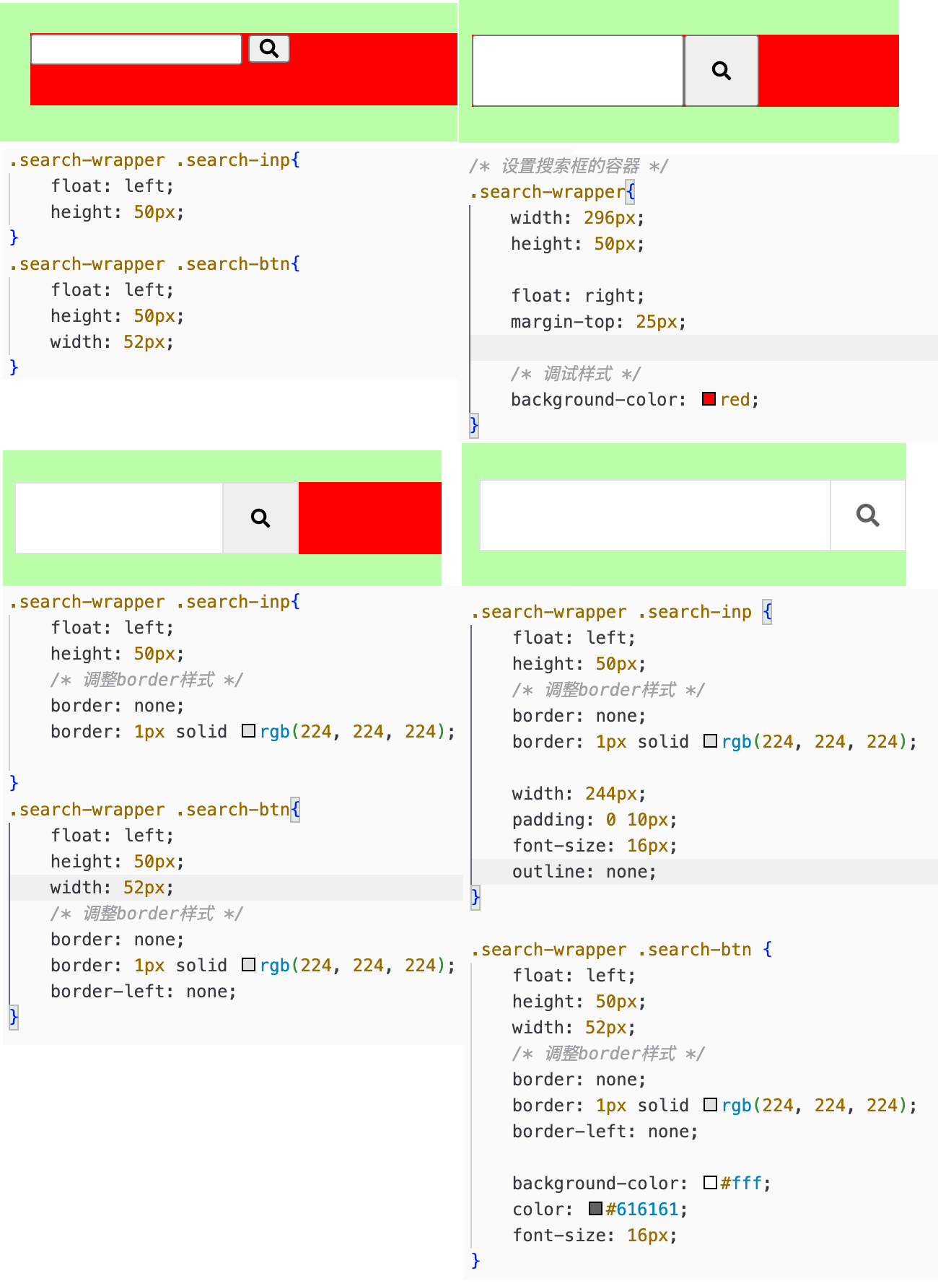Focus the borderless search input in bottom-left demo
This screenshot has width=938, height=1286.
(x=119, y=518)
